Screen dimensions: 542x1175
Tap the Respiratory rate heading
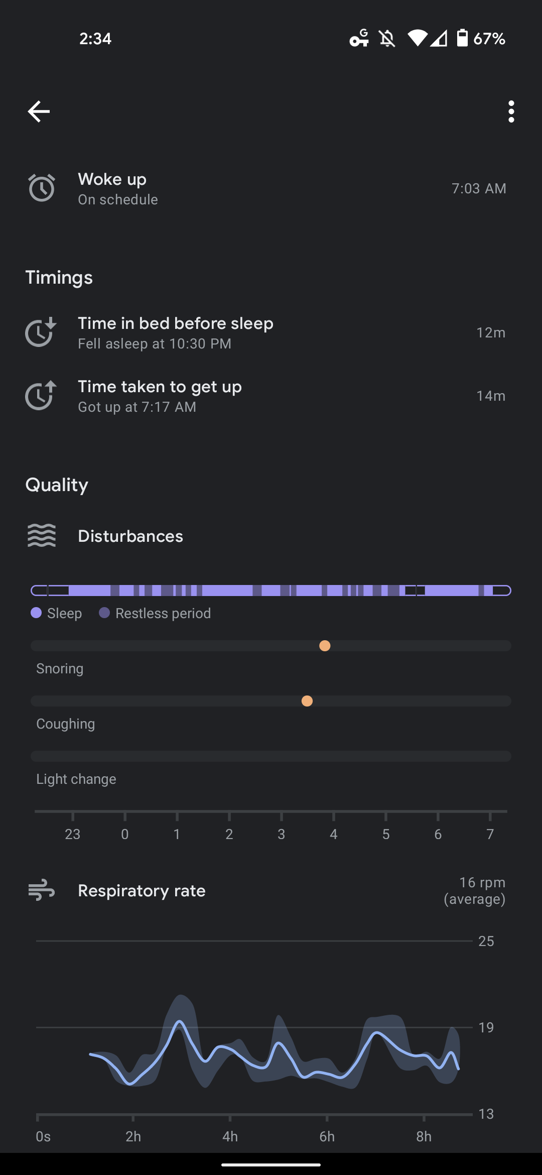tap(142, 891)
